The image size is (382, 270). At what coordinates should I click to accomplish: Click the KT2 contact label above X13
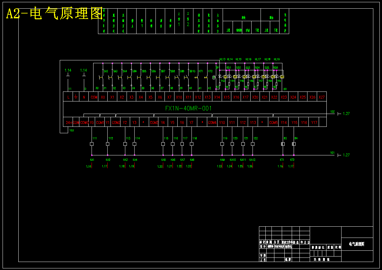[210, 71]
